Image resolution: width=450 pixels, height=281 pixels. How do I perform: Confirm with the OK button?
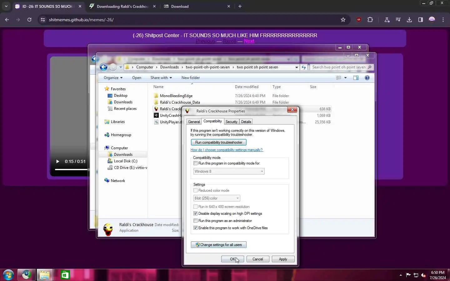pyautogui.click(x=232, y=259)
